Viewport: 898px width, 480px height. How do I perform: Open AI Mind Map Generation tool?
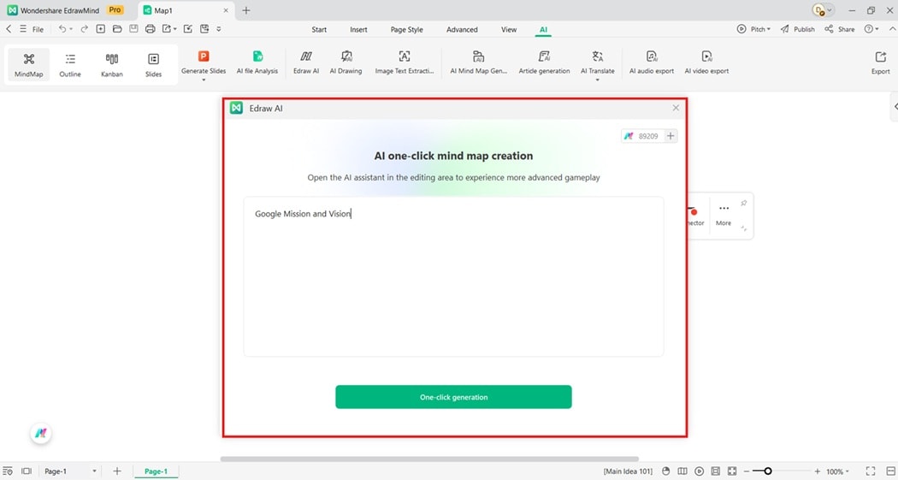pos(478,62)
